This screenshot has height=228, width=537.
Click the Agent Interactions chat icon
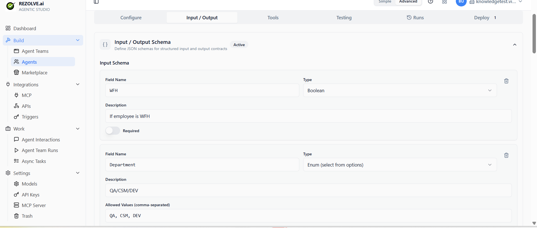[17, 139]
